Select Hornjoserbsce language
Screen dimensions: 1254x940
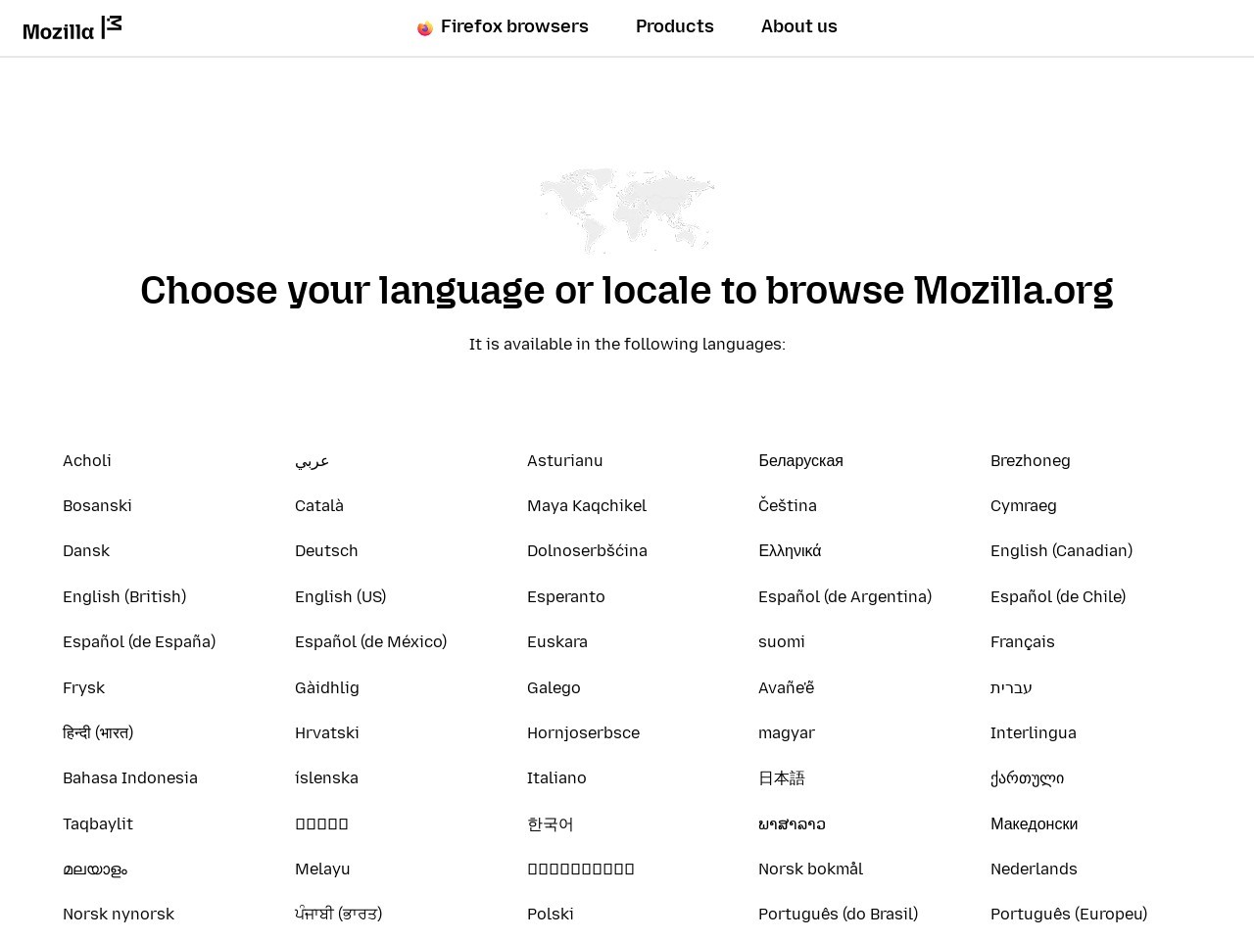coord(583,732)
